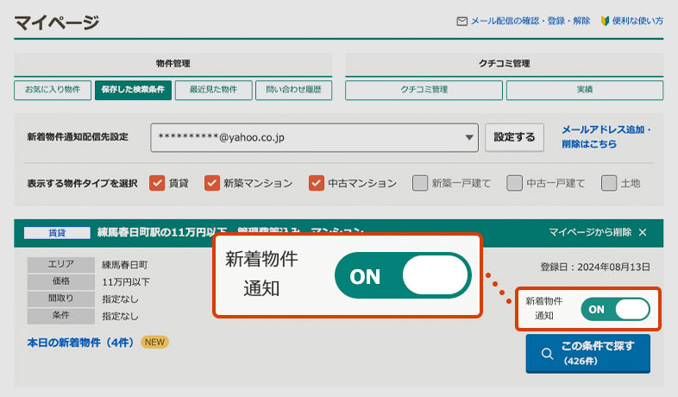This screenshot has height=397, width=678.
Task: Click the X icon next to マイページから削除
Action: [643, 232]
